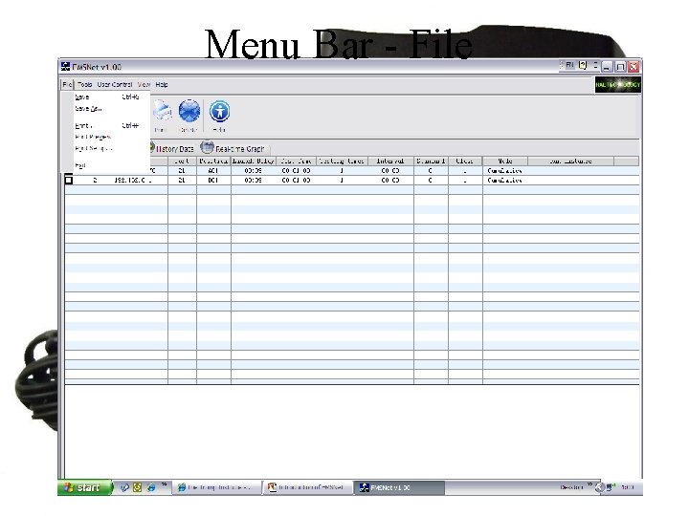Open the Help menu
Screen dimensions: 689x516
[162, 84]
